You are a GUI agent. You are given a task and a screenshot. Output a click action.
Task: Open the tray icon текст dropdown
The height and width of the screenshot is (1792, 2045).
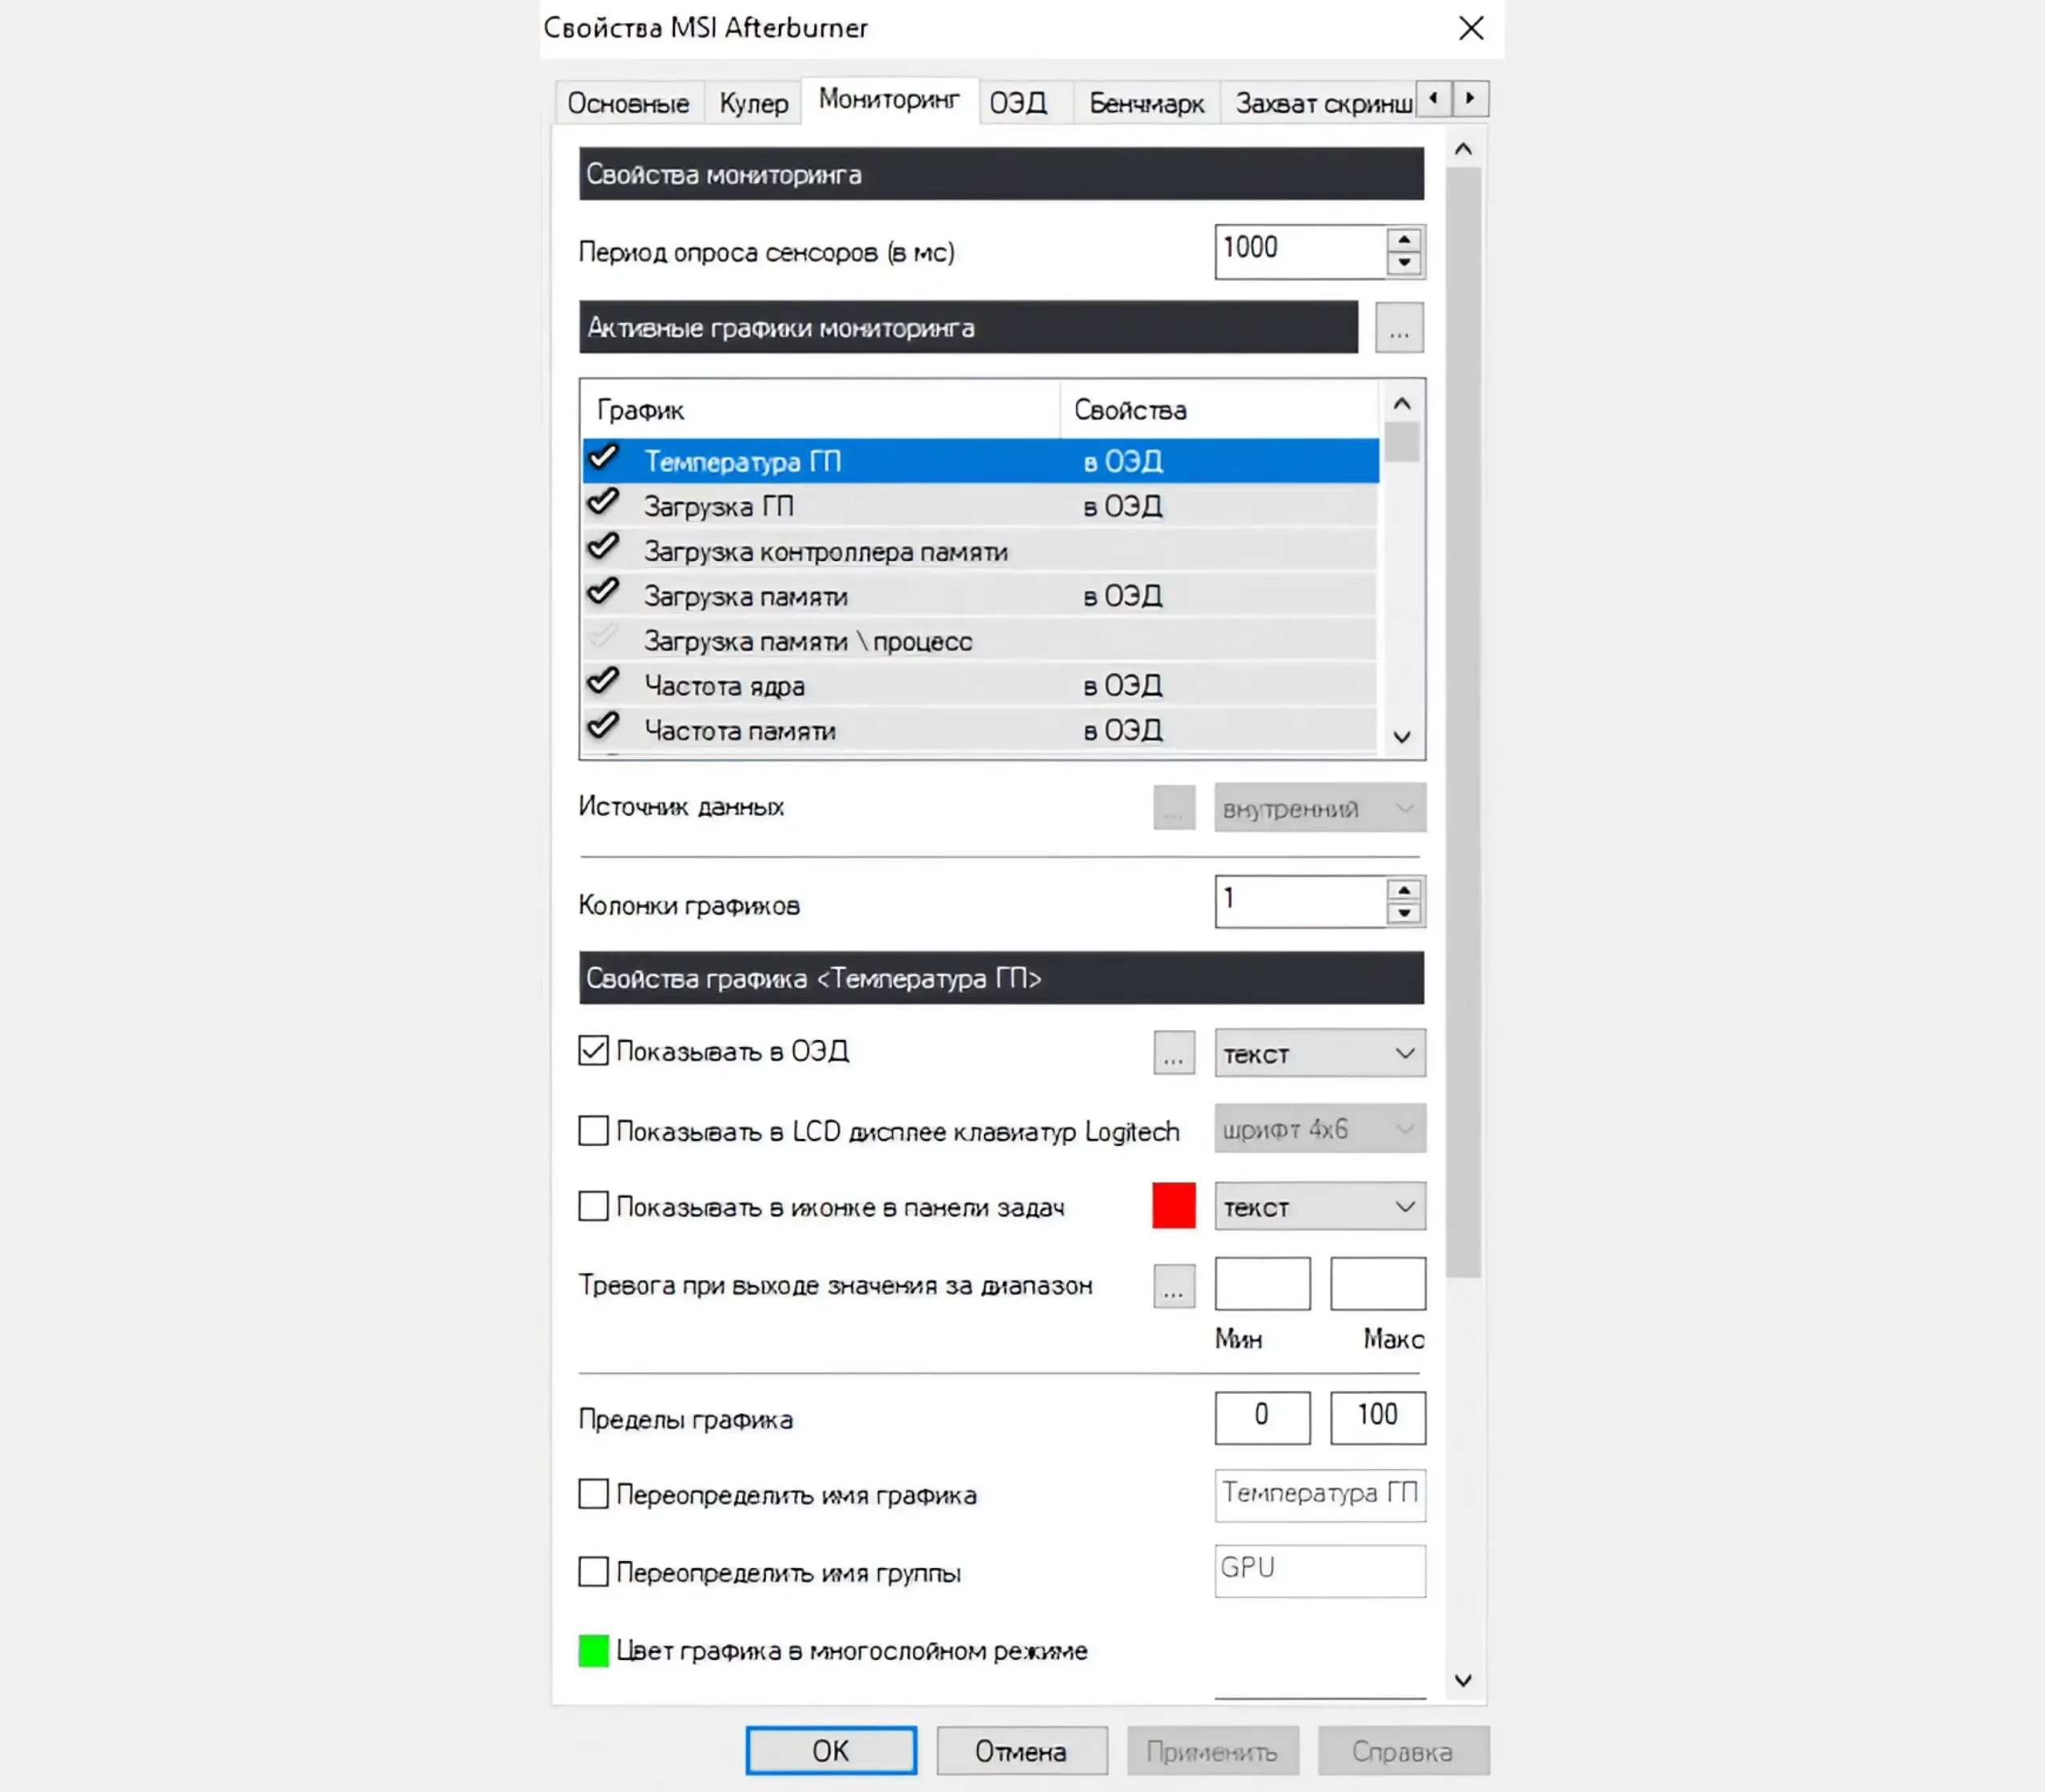[x=1320, y=1208]
